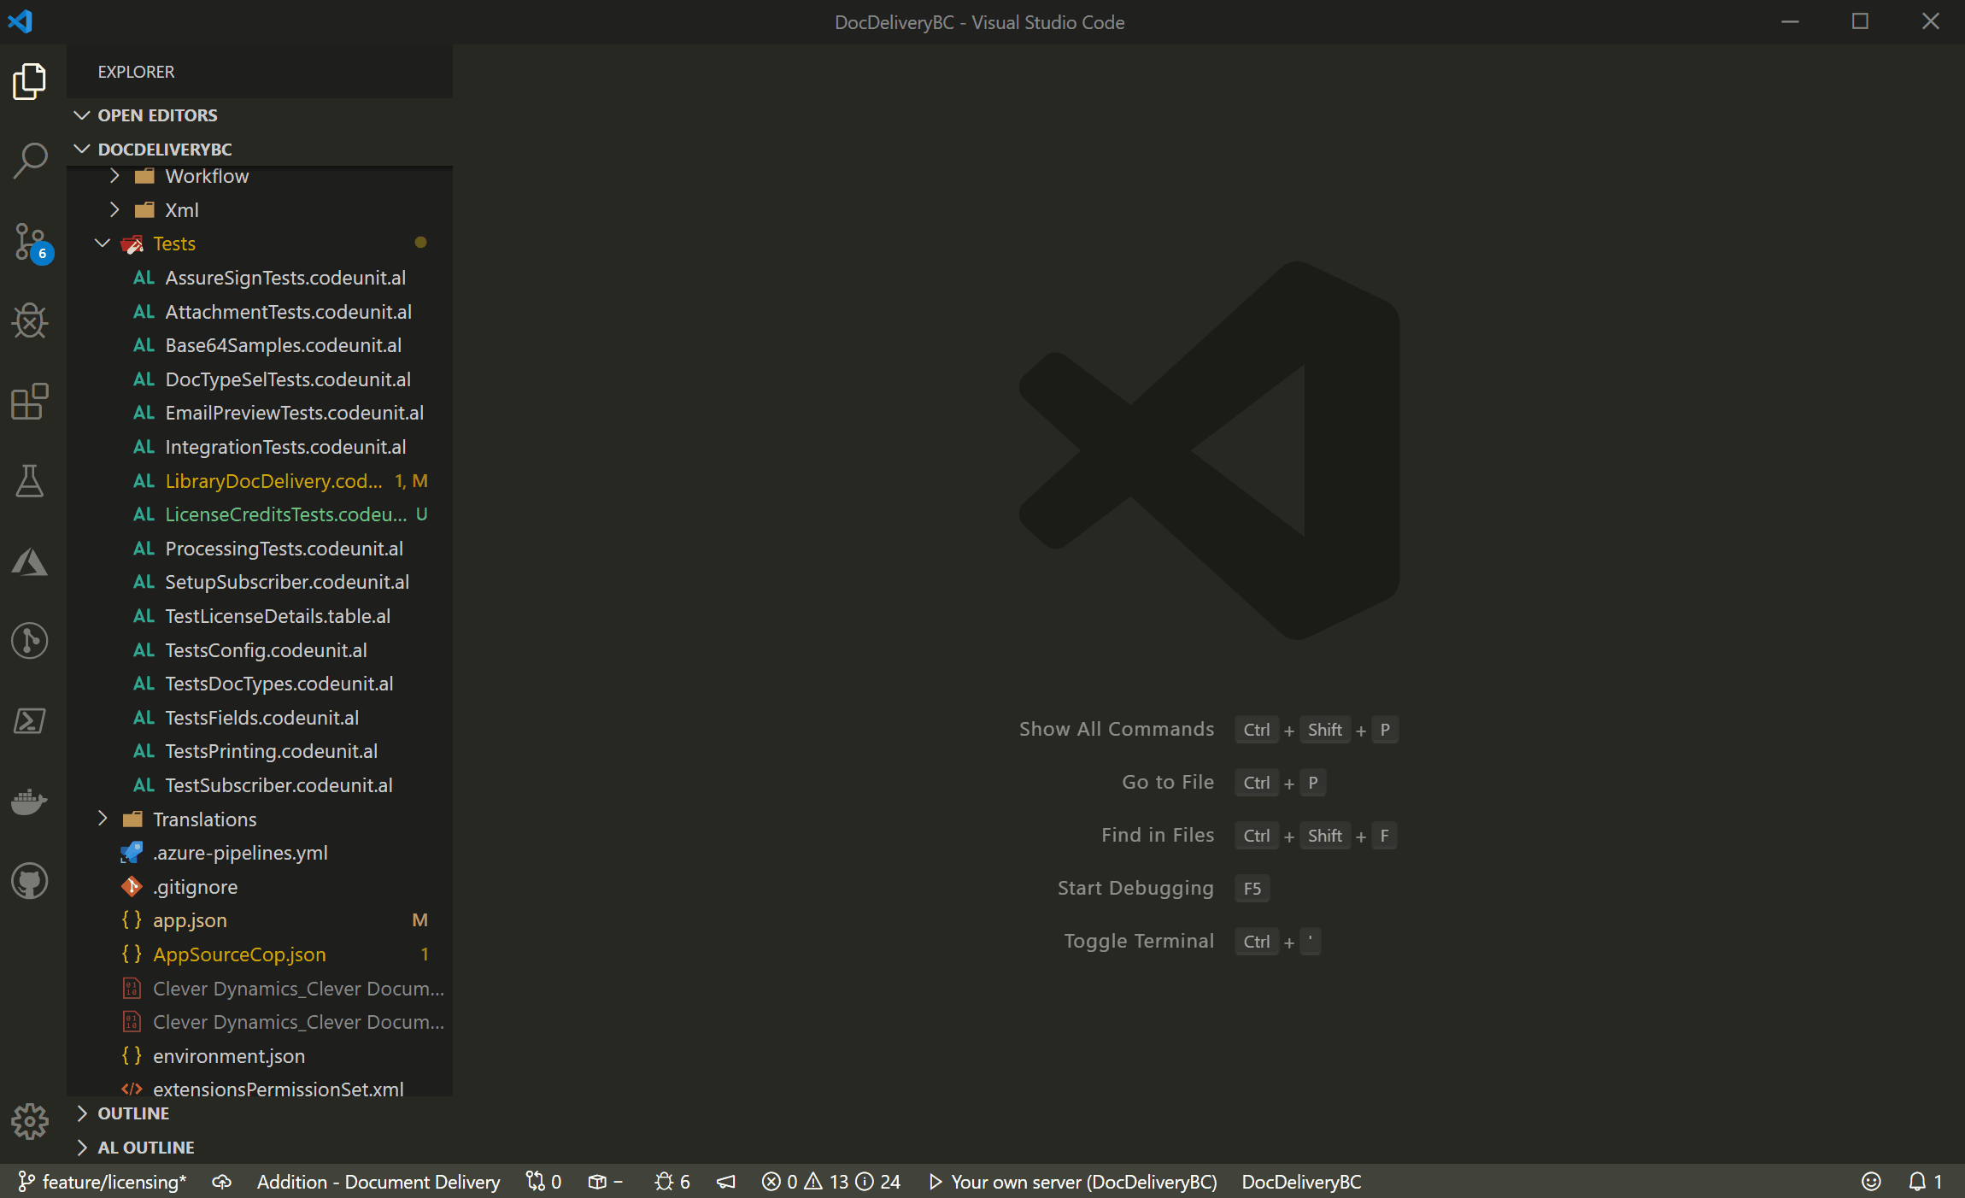Start debugging on Your own server
The height and width of the screenshot is (1198, 1965).
(1073, 1182)
